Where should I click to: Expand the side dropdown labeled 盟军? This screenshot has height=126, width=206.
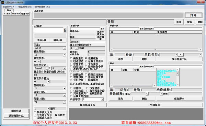click(x=48, y=108)
